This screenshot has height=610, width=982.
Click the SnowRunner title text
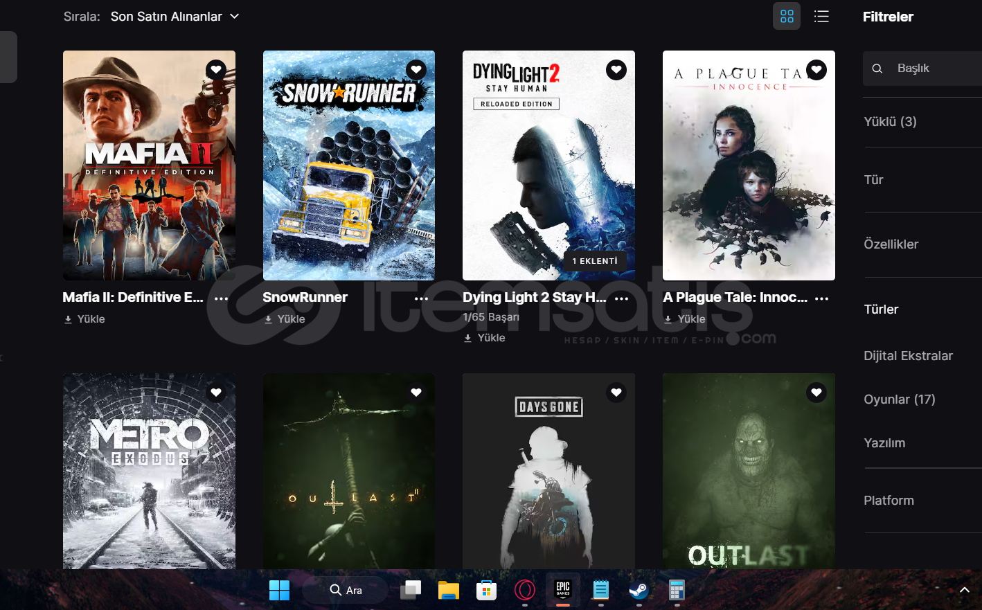[x=305, y=297]
